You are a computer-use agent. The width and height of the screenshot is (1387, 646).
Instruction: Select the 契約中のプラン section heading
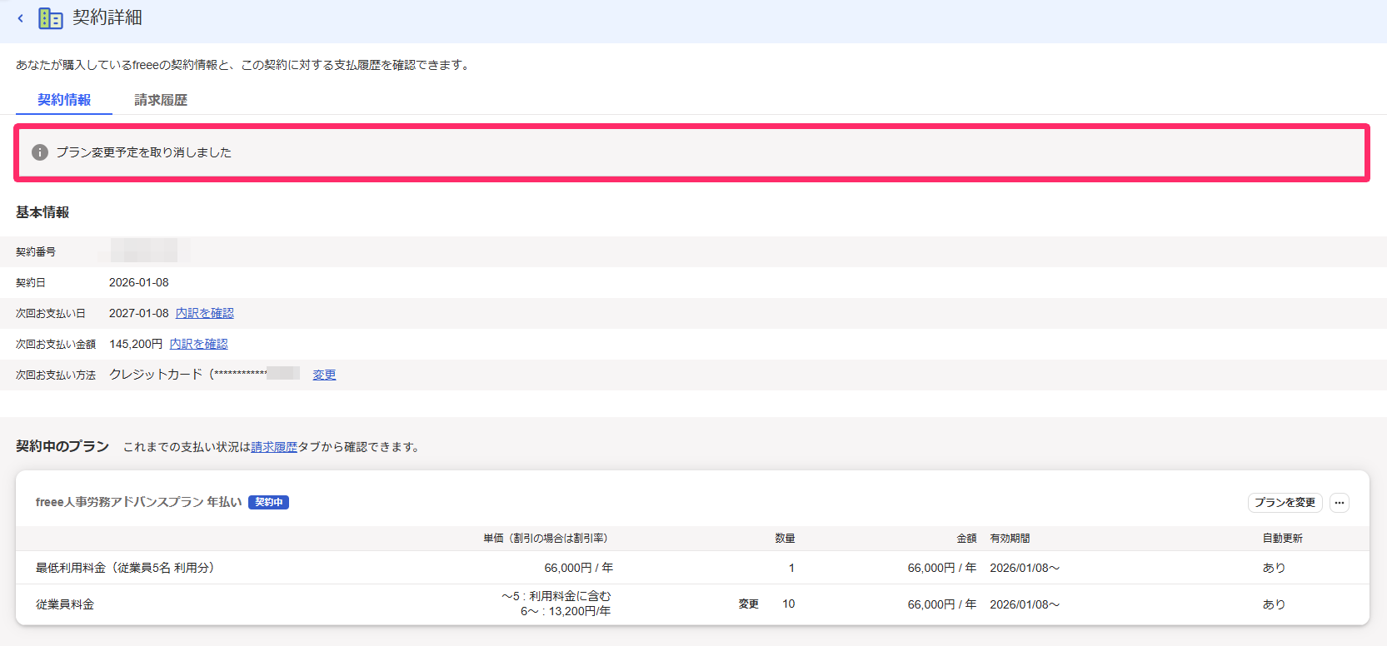(x=62, y=446)
